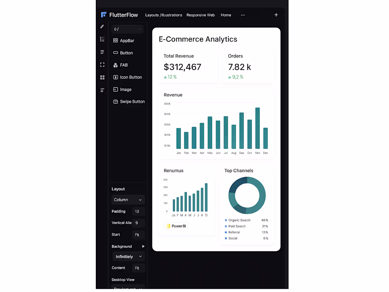
Task: Set the Start option to Fit
Action: pos(138,235)
